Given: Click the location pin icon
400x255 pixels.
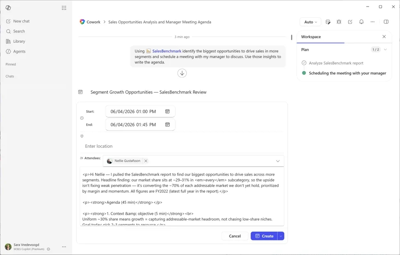Looking at the screenshot, I should (82, 136).
